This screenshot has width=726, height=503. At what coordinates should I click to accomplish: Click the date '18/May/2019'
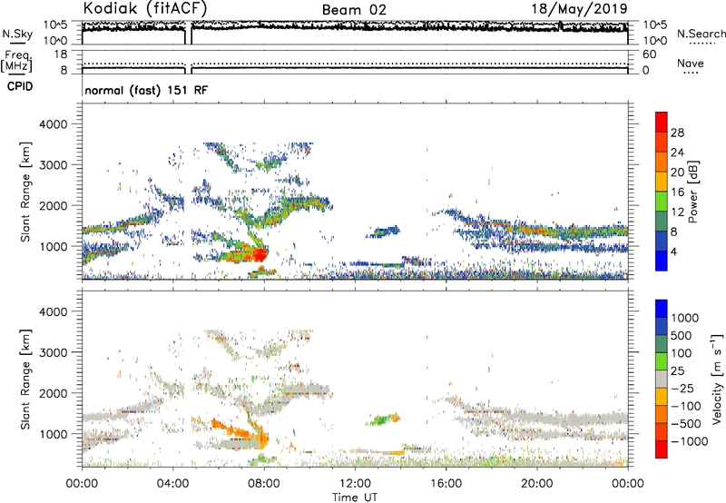pos(579,8)
